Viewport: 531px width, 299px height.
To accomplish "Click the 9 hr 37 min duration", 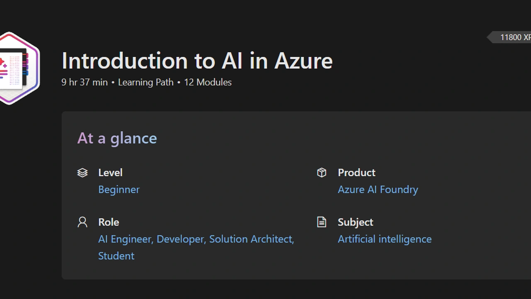I will coord(85,82).
